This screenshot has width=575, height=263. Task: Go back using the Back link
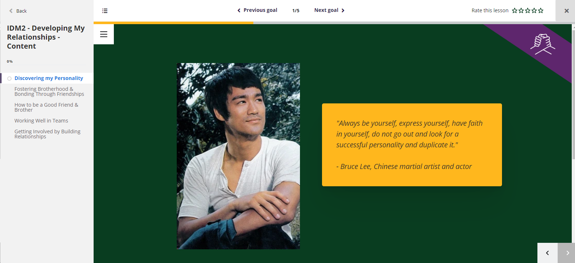point(18,11)
